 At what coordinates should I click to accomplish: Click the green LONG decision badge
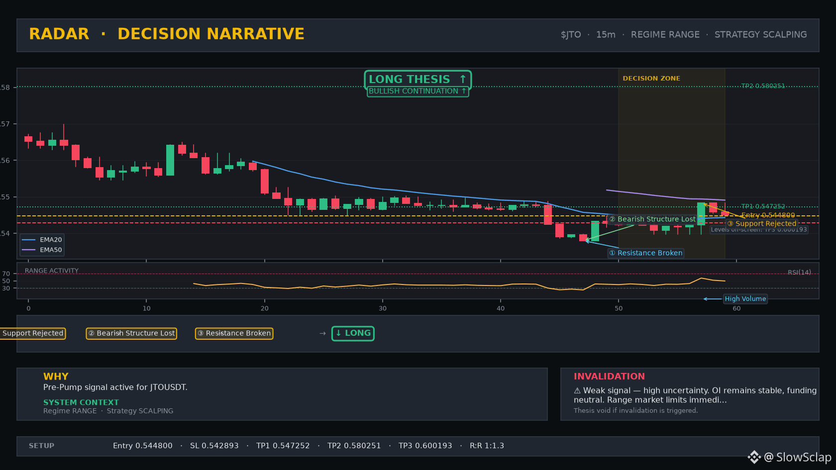(353, 333)
